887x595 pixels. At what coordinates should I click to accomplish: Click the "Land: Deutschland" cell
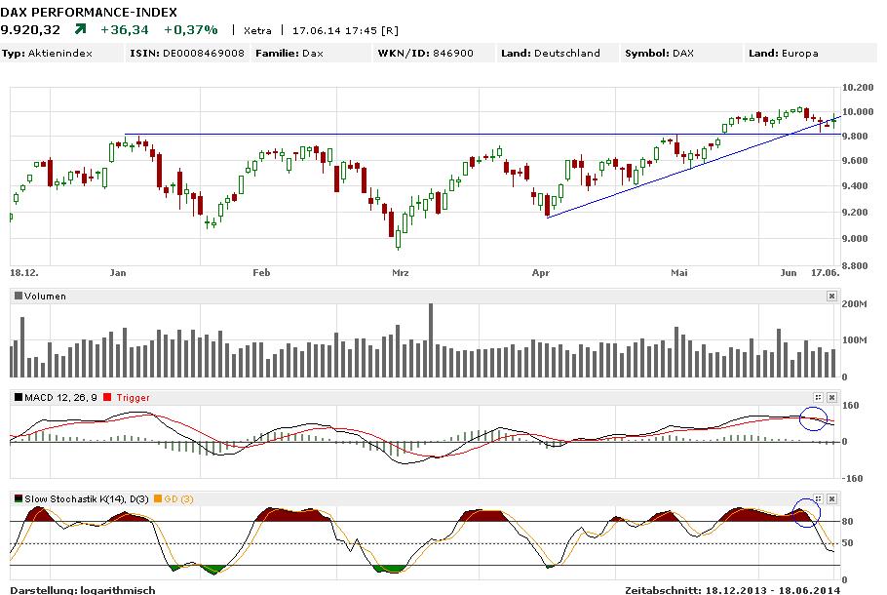pyautogui.click(x=559, y=54)
